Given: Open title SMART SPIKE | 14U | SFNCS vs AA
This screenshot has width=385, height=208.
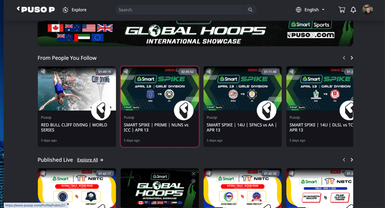Looking at the screenshot, I should tap(242, 127).
